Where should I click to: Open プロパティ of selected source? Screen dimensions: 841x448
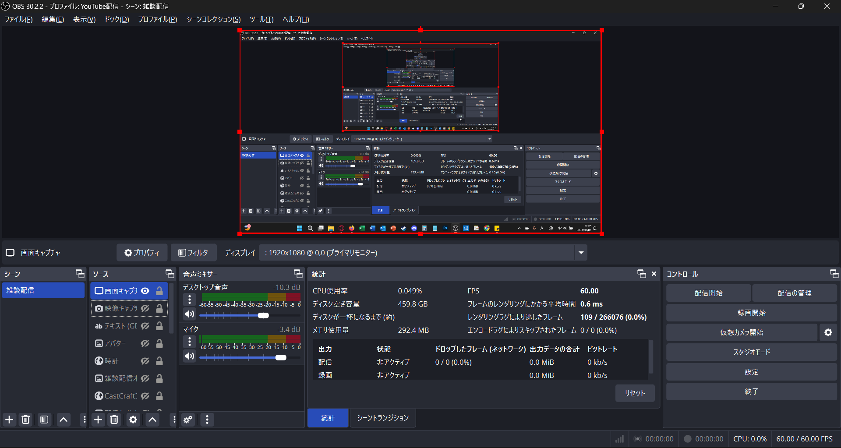click(x=142, y=253)
